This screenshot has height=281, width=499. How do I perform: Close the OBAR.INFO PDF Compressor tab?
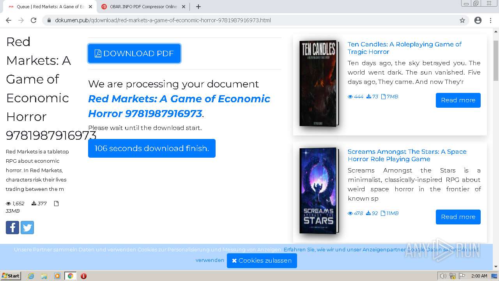[x=184, y=7]
